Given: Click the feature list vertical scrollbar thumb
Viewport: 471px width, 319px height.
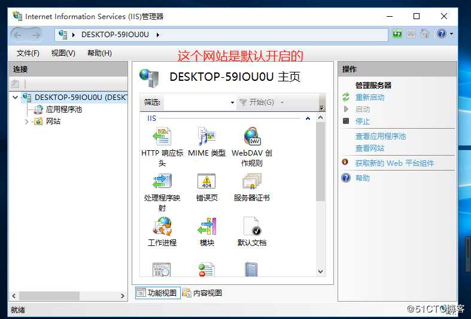Looking at the screenshot, I should click(321, 162).
